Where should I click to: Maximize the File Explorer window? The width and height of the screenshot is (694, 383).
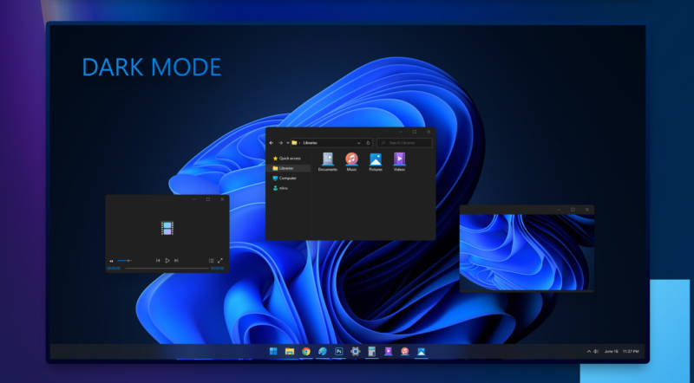(x=415, y=132)
